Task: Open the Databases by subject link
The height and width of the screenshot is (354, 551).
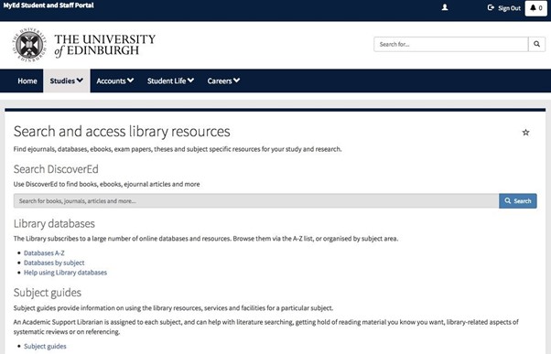Action: click(x=54, y=263)
